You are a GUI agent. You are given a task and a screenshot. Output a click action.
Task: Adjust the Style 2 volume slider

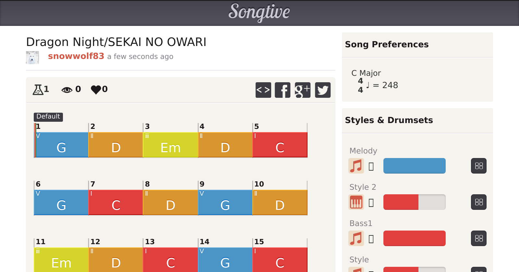click(414, 202)
